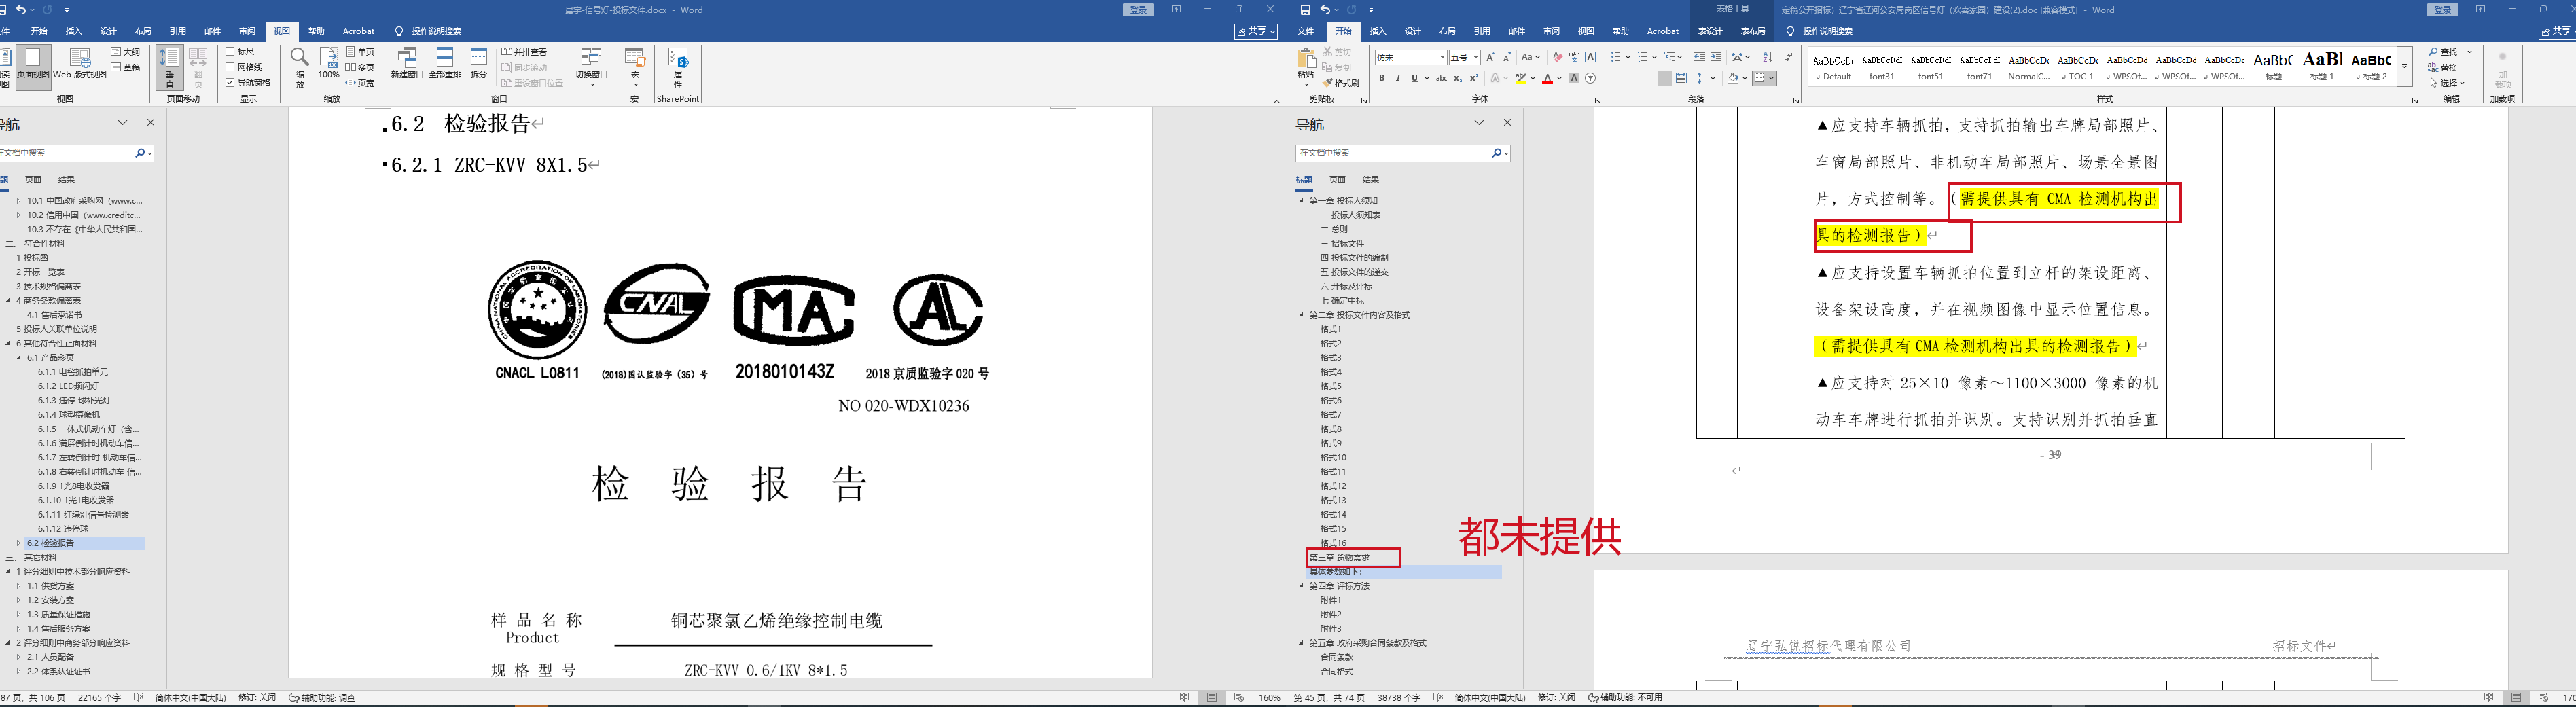Click 共享 (Share) button in left window
The image size is (2576, 707).
1256,31
